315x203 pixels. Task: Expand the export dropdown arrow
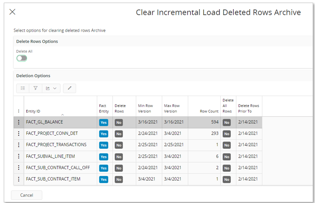55,88
